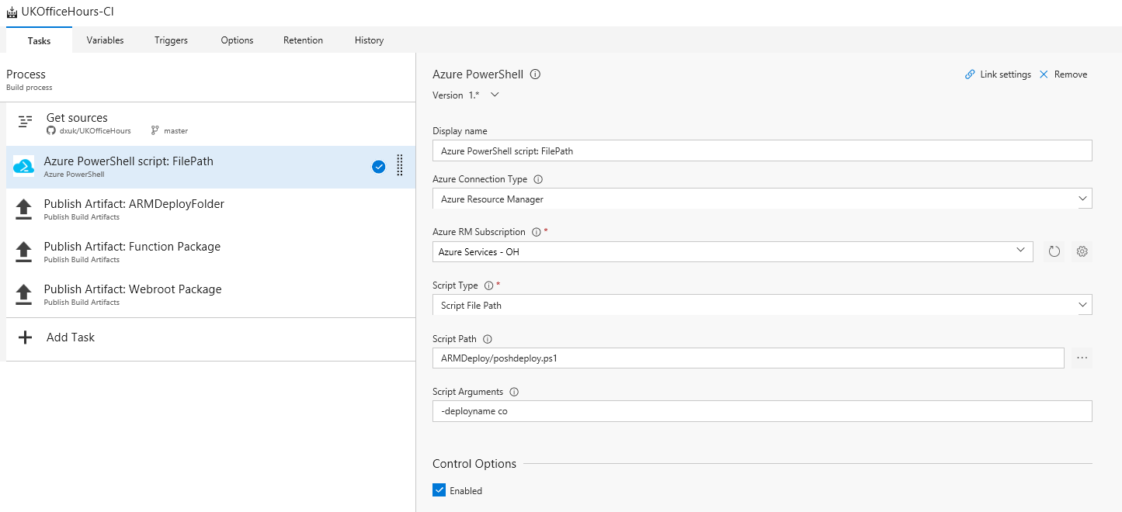Open info icon beside Azure PowerShell title
The width and height of the screenshot is (1122, 512).
click(535, 75)
